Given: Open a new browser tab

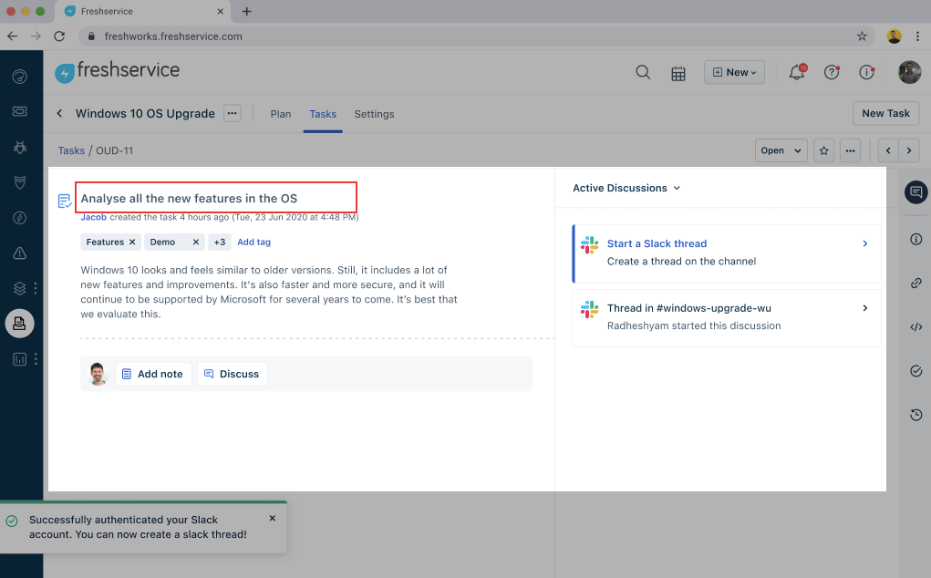Looking at the screenshot, I should 246,11.
